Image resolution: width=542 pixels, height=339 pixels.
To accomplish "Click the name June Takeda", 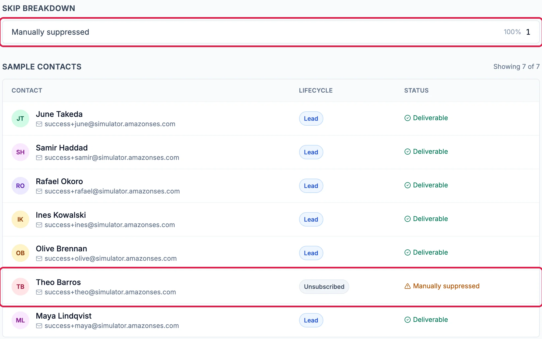I will 59,114.
